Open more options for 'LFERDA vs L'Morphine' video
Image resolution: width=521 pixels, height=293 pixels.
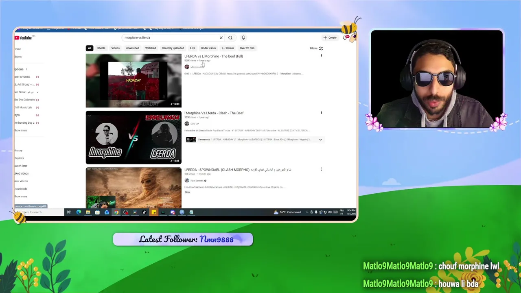click(321, 56)
